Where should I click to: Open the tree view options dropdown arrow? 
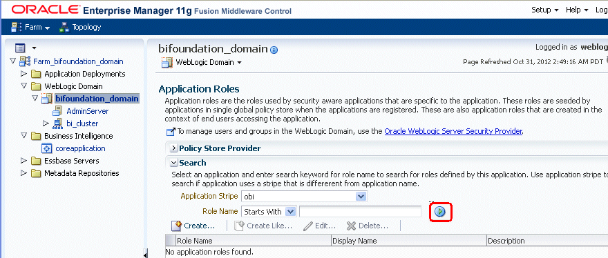pyautogui.click(x=34, y=48)
